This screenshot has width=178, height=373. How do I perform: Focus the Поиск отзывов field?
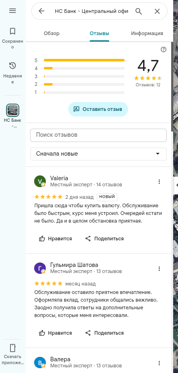pos(98,135)
